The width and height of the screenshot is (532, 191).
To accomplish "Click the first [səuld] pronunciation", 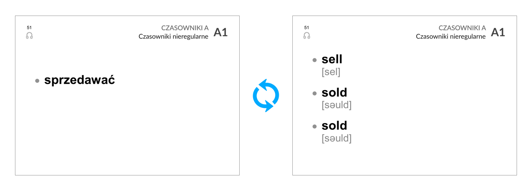I will tap(337, 105).
